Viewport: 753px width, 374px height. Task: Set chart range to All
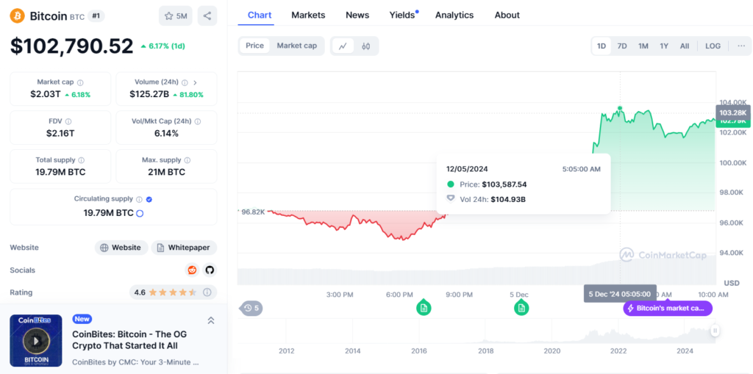685,46
